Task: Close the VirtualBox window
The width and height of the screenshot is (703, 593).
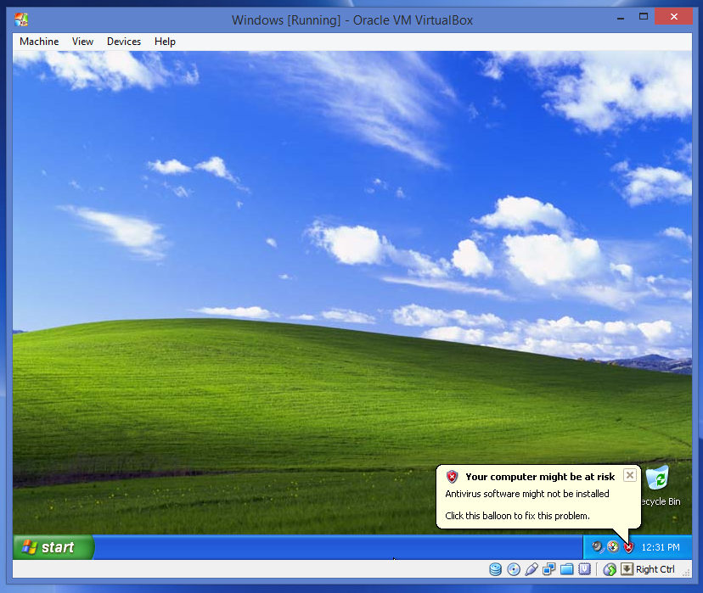Action: point(673,17)
